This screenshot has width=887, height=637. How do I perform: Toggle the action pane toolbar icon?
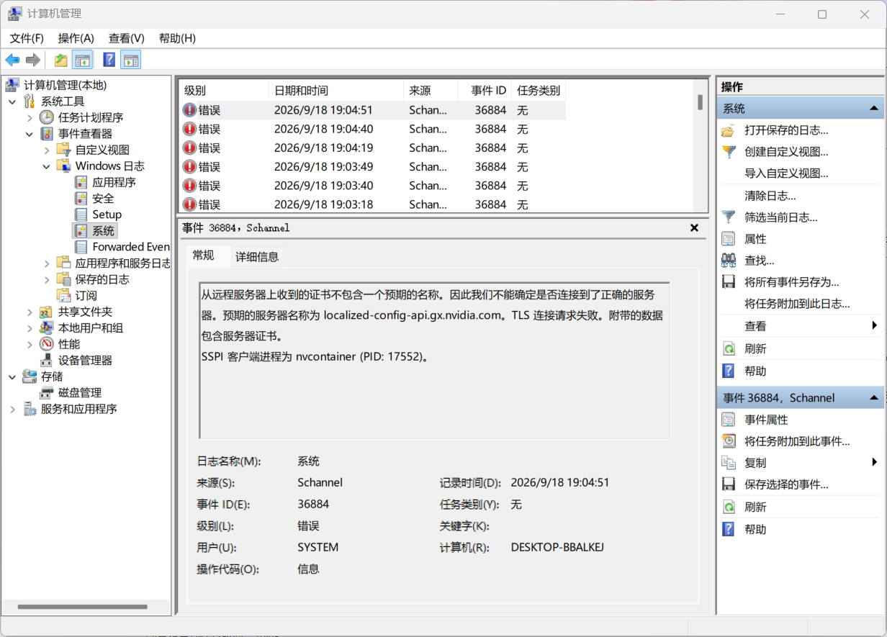click(131, 60)
